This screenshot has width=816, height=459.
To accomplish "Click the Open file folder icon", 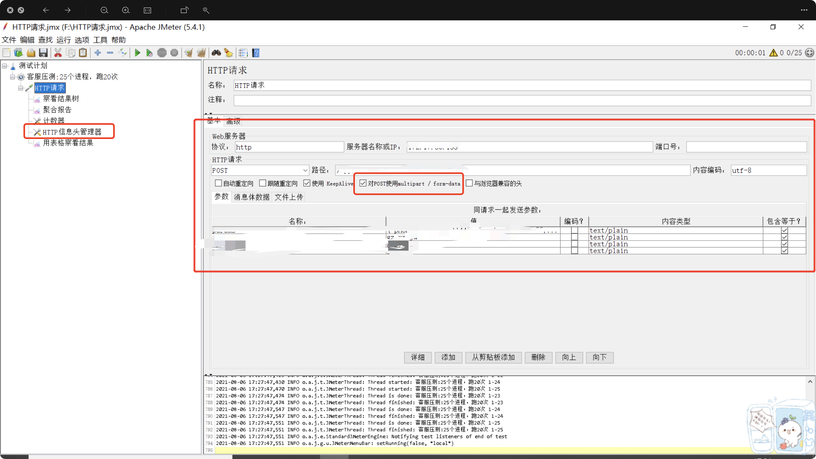I will (x=31, y=52).
